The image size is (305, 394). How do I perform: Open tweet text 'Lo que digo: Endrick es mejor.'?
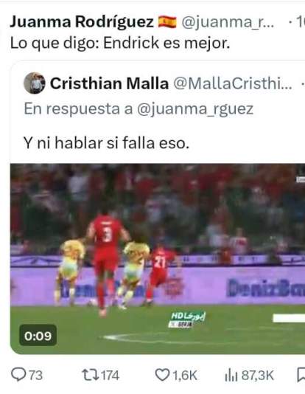point(120,44)
